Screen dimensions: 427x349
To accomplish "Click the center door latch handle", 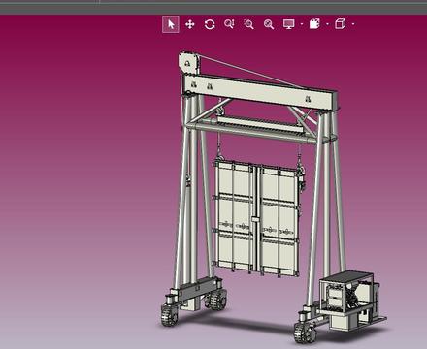I will tap(255, 219).
